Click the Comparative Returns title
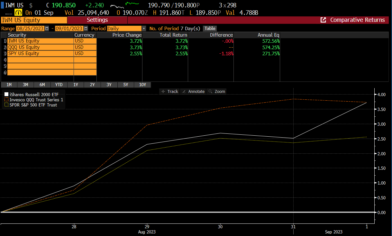Screen dimensions: 392x236 [x=358, y=20]
